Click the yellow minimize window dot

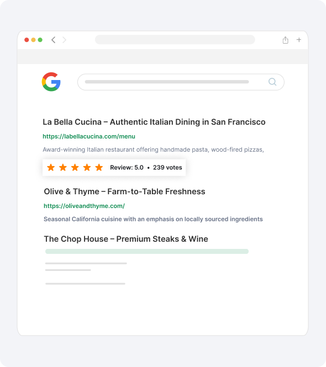click(x=33, y=40)
